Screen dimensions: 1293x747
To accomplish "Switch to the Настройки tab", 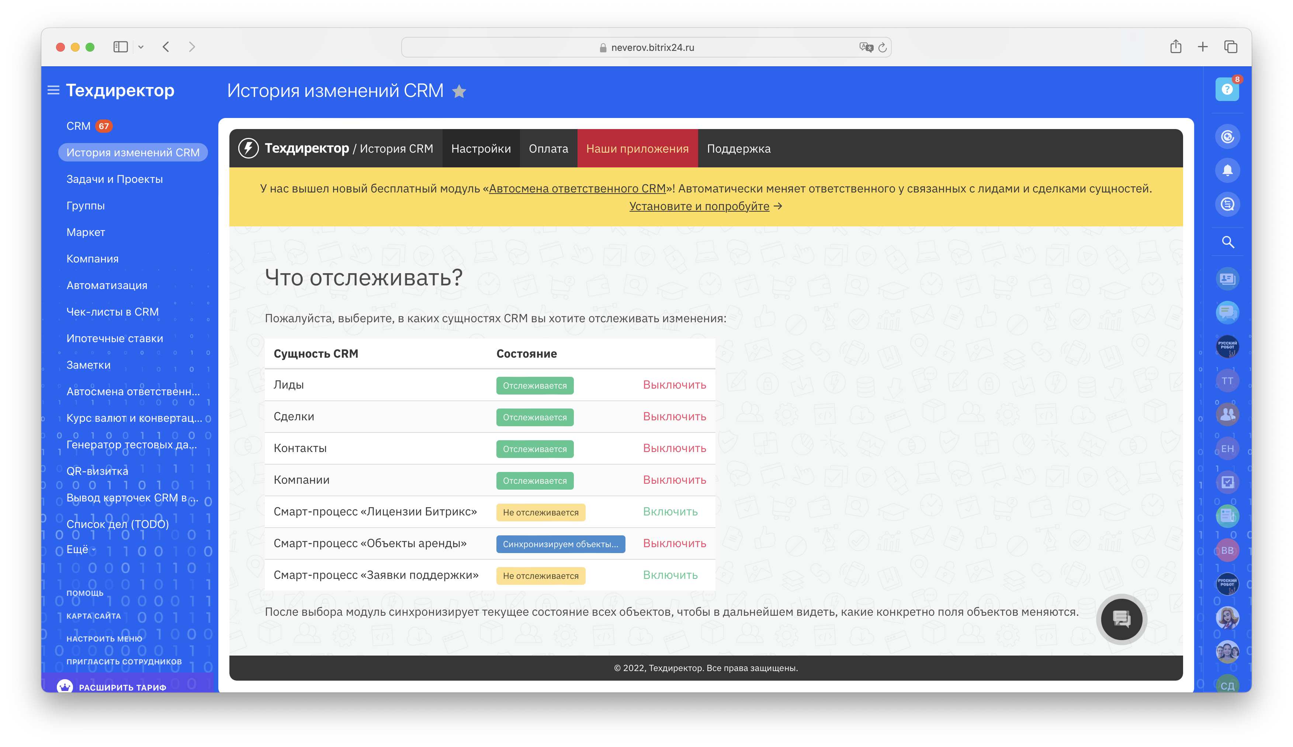I will coord(481,149).
